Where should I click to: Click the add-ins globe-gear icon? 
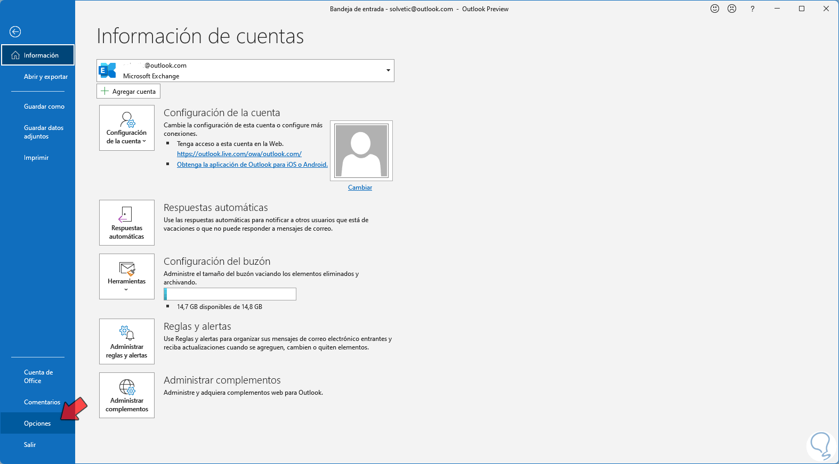pyautogui.click(x=127, y=387)
